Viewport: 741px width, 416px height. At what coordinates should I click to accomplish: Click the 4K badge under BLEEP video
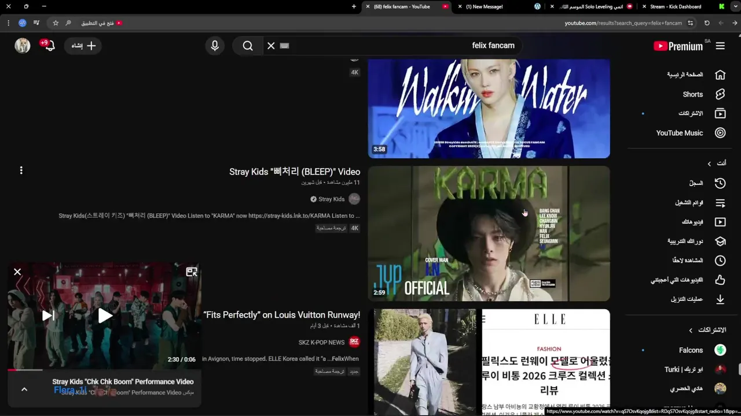pos(355,228)
